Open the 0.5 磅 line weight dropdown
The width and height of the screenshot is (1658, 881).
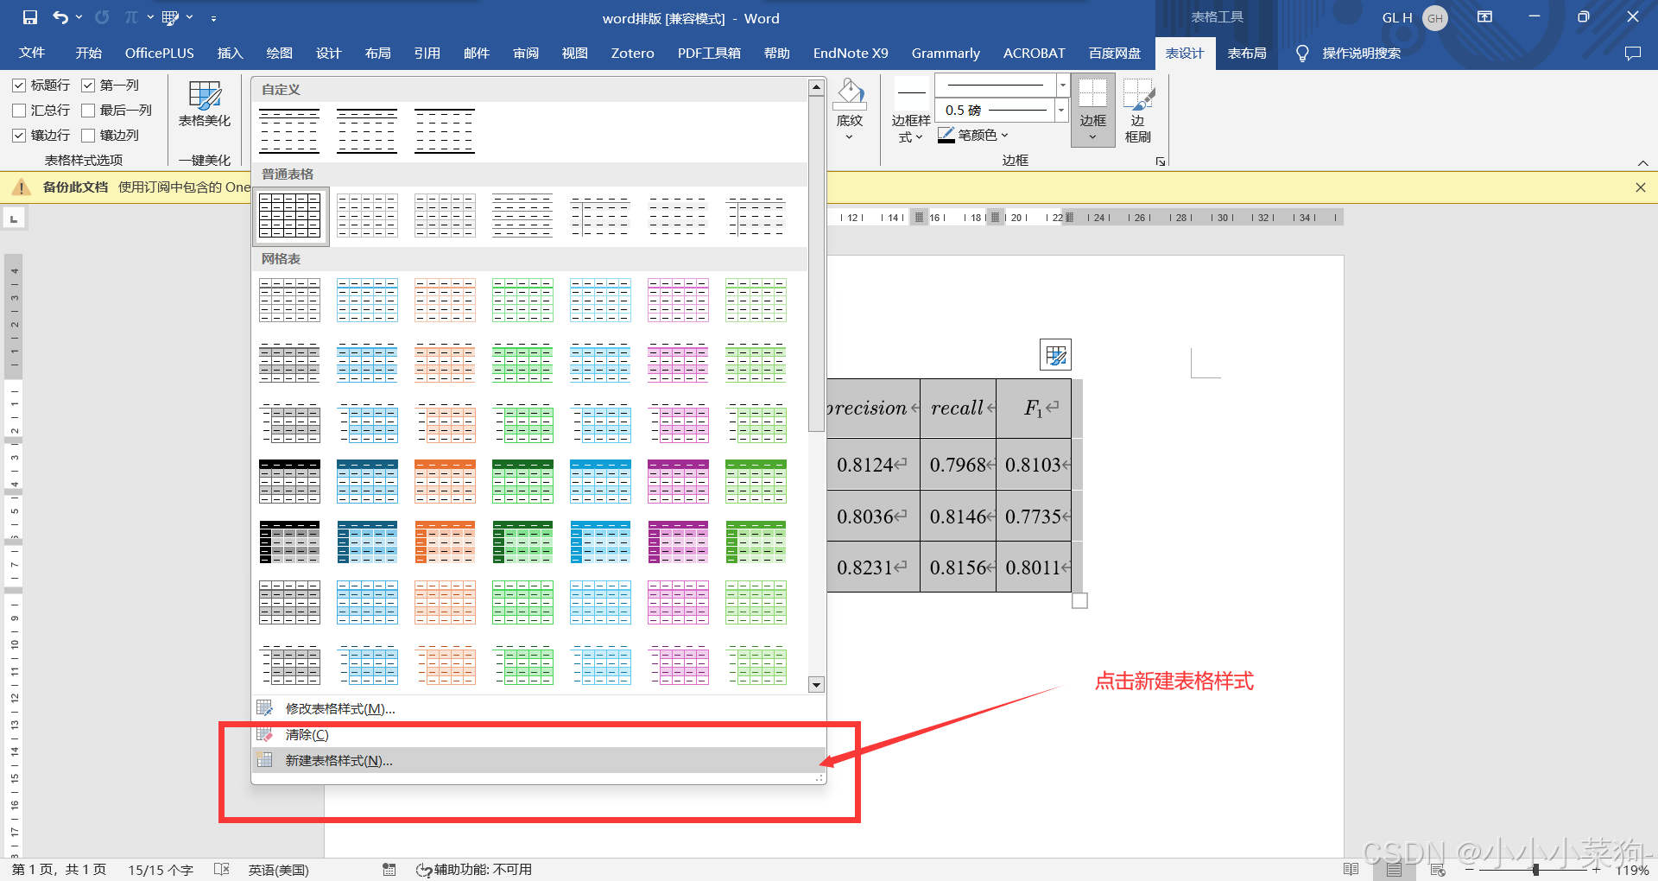click(1062, 110)
